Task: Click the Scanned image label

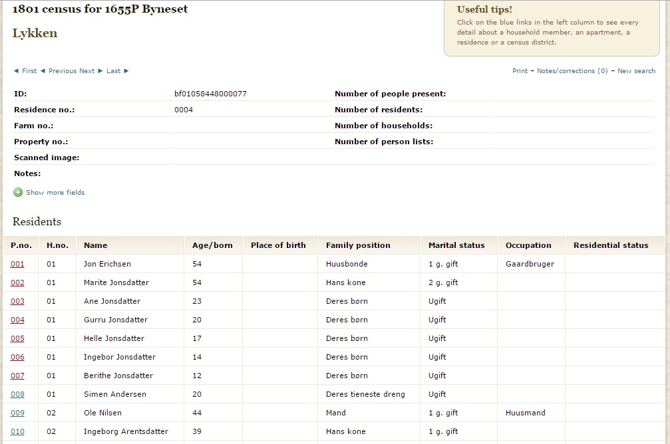Action: 47,158
